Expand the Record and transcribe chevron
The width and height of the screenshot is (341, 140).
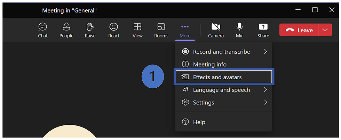point(265,52)
